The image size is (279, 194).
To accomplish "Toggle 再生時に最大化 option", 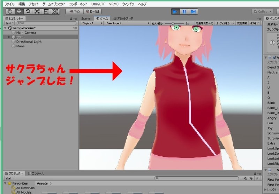I will point(204,23).
